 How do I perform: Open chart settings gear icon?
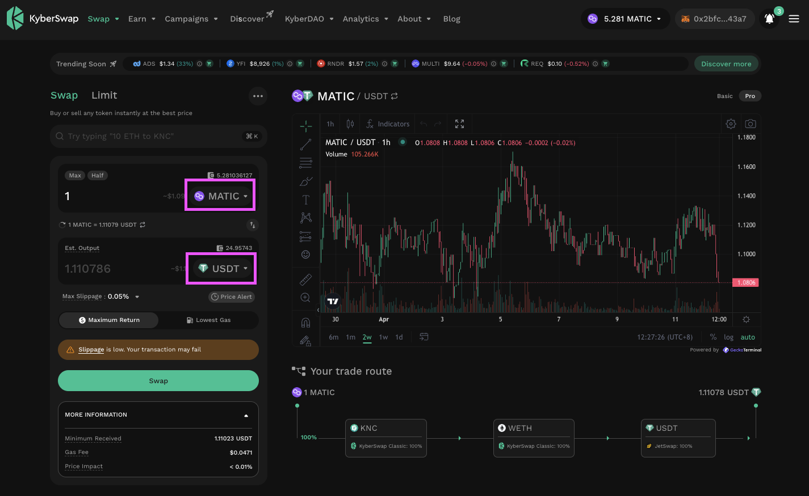tap(731, 124)
